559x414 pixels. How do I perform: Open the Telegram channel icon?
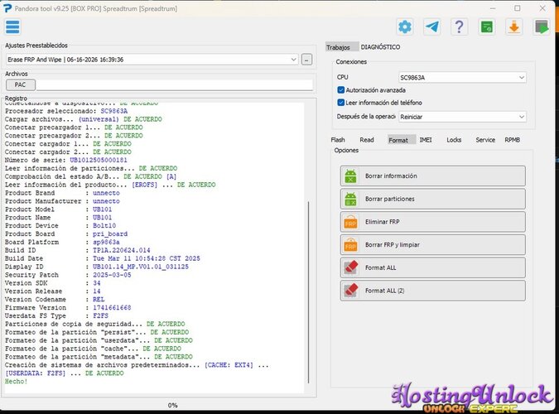pos(432,26)
